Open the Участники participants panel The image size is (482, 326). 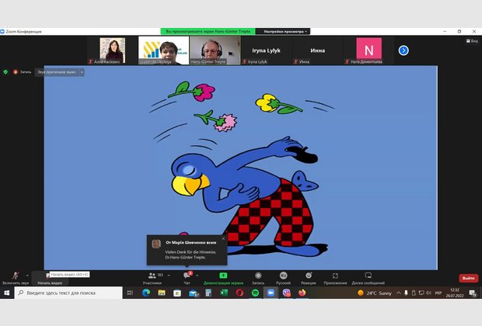pyautogui.click(x=152, y=276)
